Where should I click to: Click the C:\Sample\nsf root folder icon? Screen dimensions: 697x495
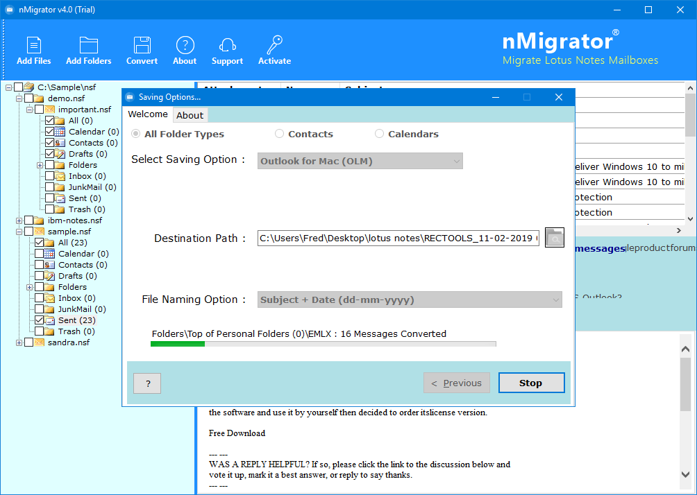(x=29, y=87)
